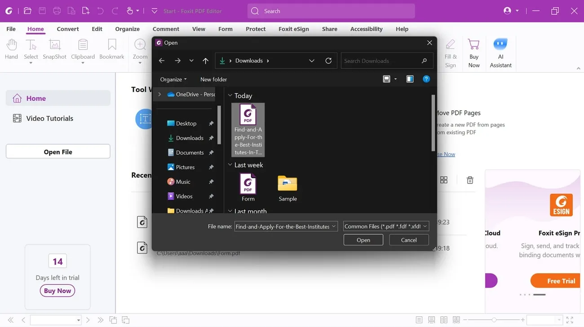Click the Buy Now trial button
Screen dimensions: 584x327
tap(58, 291)
